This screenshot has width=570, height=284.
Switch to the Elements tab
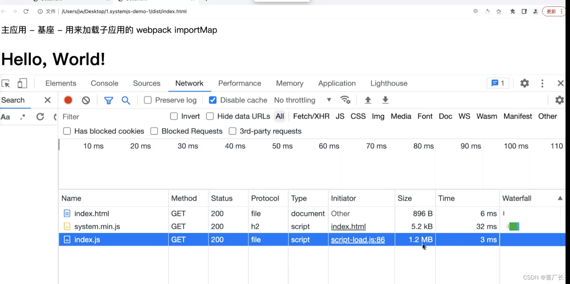[x=61, y=83]
